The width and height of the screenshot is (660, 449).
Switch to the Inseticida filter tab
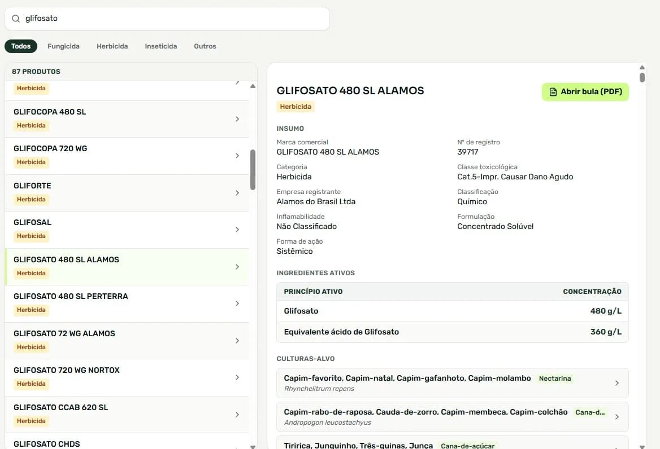[x=161, y=46]
